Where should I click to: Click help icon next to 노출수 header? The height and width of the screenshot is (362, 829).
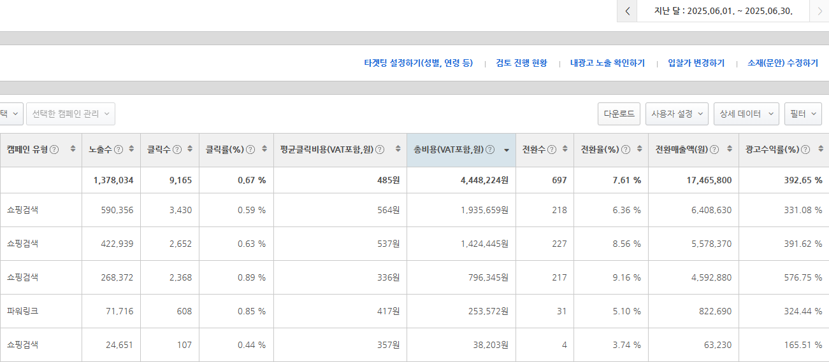(x=119, y=150)
